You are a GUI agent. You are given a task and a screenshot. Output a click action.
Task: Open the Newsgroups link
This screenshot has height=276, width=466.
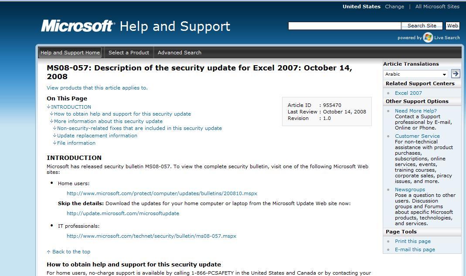(x=410, y=189)
